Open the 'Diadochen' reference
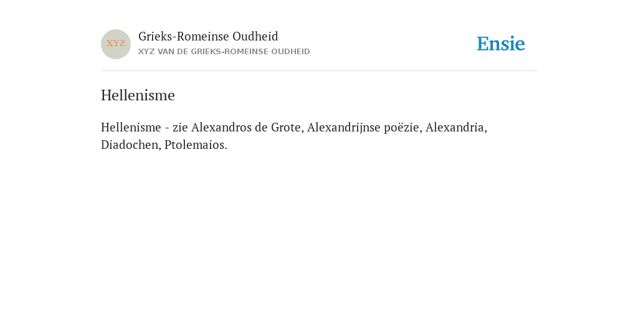Screen dimensions: 638x319 131,145
